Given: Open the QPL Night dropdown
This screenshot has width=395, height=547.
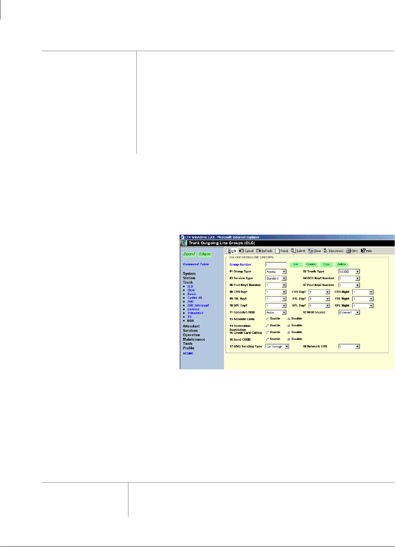Looking at the screenshot, I should (363, 306).
